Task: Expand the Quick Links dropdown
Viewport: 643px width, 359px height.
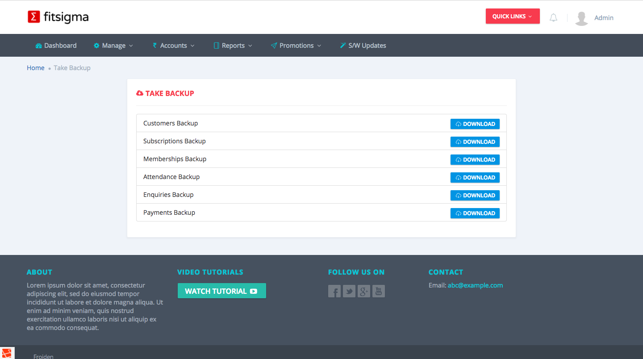Action: tap(512, 17)
